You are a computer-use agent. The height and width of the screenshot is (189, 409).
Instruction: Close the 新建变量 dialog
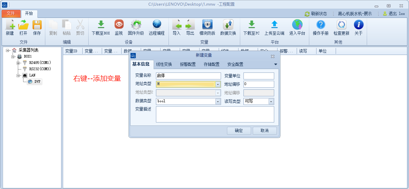pos(273,56)
